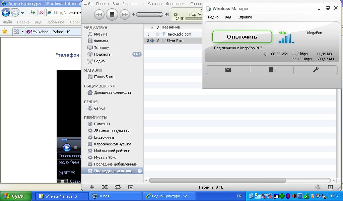The height and width of the screenshot is (201, 343).
Task: Check the HardRadio.com checkbox
Action: coord(158,34)
